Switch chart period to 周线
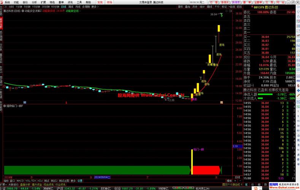 pos(71,7)
